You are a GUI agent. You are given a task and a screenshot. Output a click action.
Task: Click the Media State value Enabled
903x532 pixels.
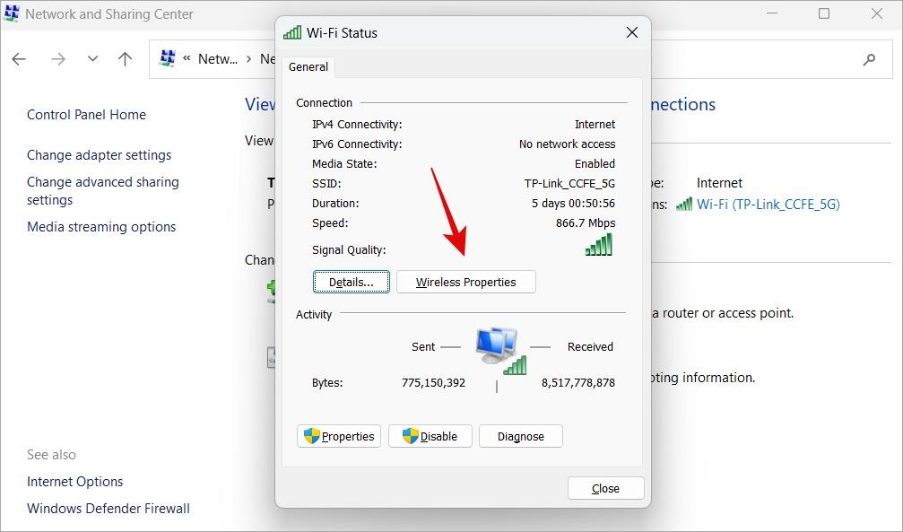(x=595, y=163)
